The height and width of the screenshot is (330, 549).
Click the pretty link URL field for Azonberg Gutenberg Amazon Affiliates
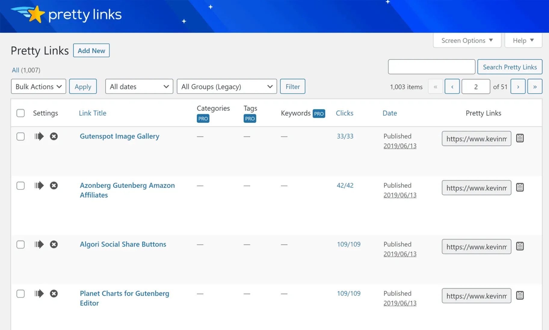pyautogui.click(x=477, y=188)
